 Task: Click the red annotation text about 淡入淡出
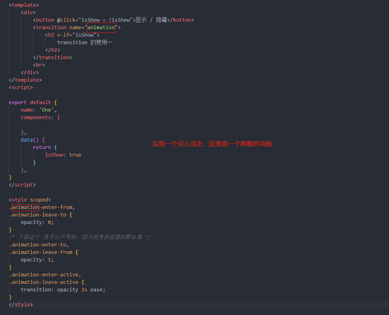pyautogui.click(x=212, y=144)
